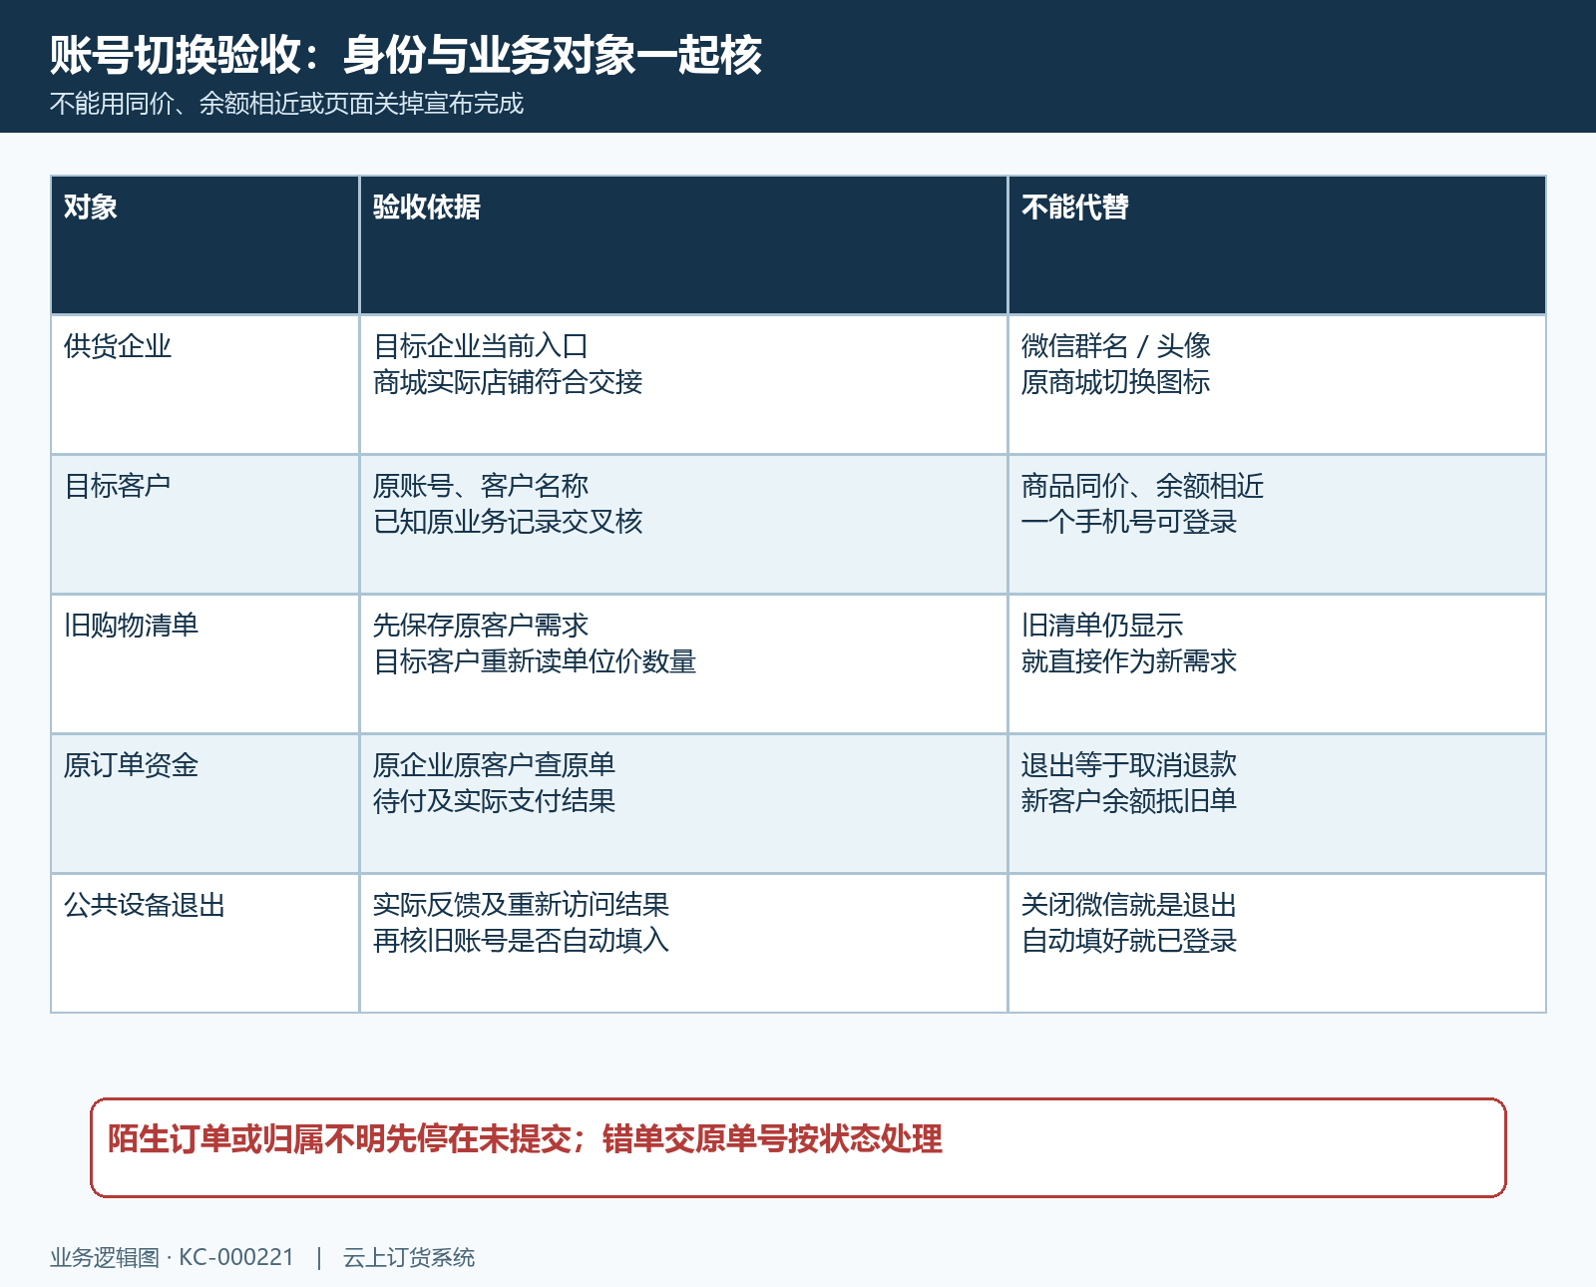Click the footer text 云上订货系统
This screenshot has height=1287, width=1596.
click(409, 1257)
